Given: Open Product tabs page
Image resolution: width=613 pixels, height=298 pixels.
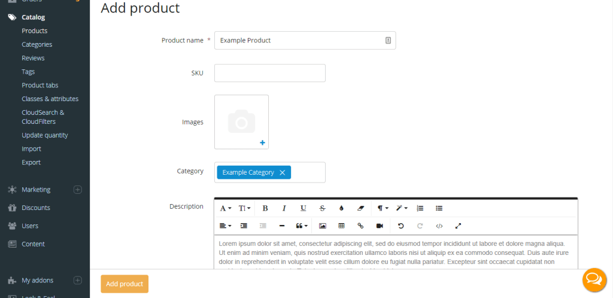Looking at the screenshot, I should coord(40,85).
